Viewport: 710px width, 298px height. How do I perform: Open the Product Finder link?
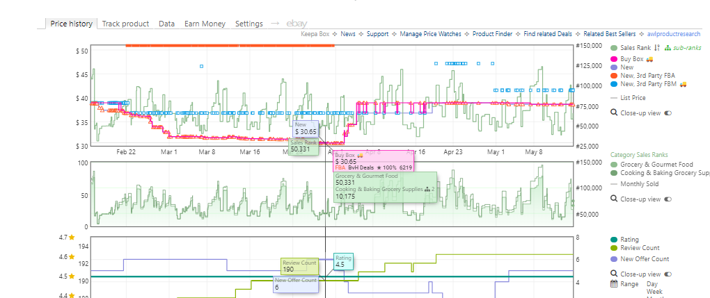[493, 34]
